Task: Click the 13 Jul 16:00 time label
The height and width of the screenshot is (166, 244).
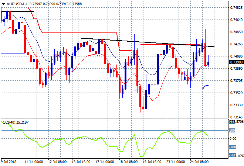Action: point(81,162)
